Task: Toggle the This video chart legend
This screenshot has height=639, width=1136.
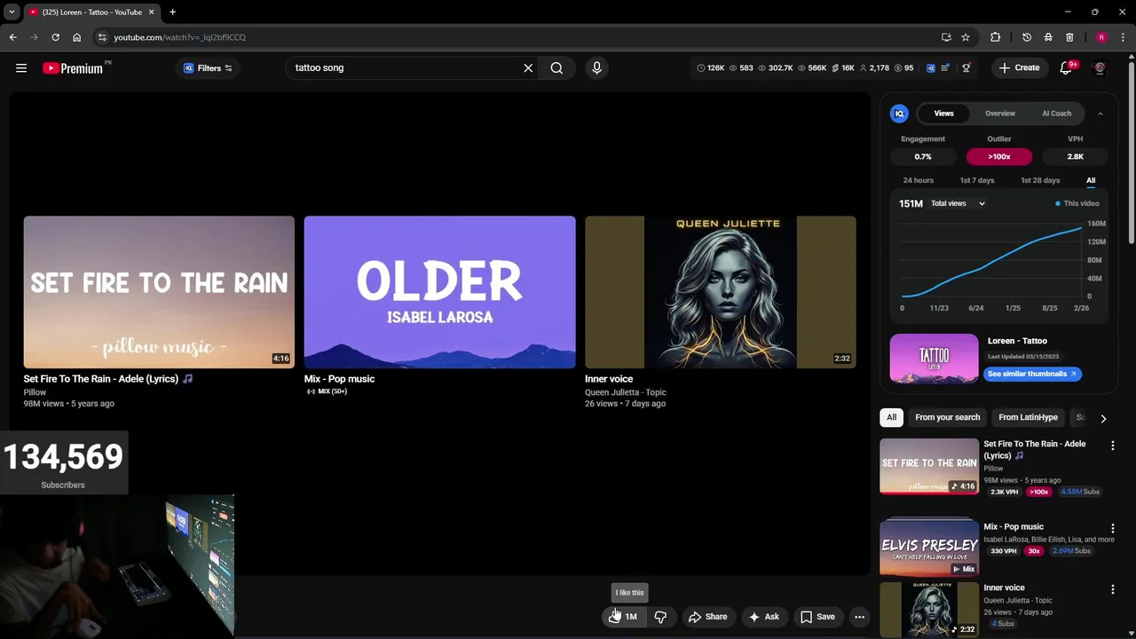Action: point(1077,203)
